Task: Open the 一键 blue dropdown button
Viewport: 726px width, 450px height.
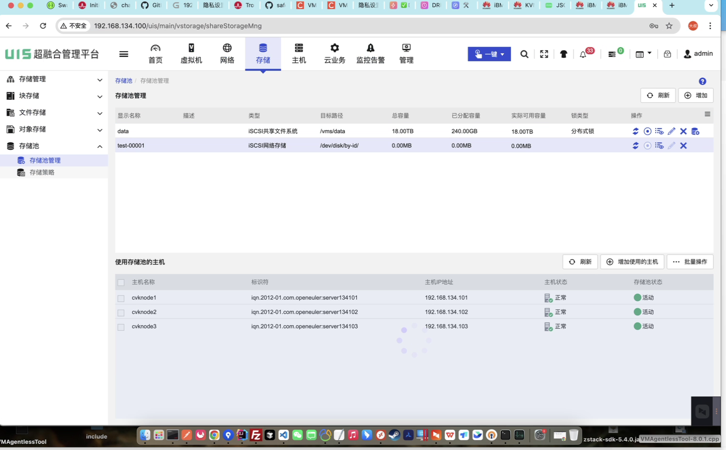Action: click(489, 54)
